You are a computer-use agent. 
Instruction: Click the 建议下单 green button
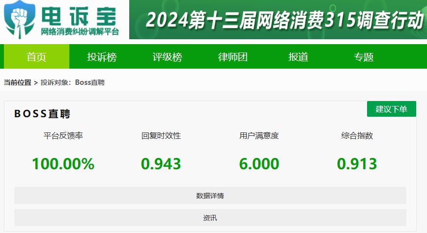pyautogui.click(x=391, y=109)
